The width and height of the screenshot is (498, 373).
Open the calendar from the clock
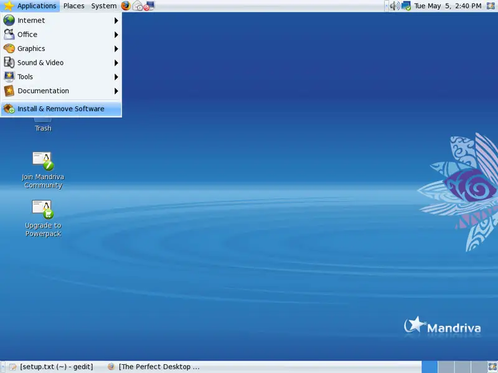point(448,6)
